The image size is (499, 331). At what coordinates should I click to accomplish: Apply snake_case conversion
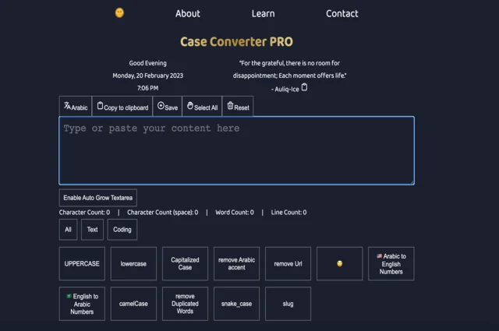point(236,304)
